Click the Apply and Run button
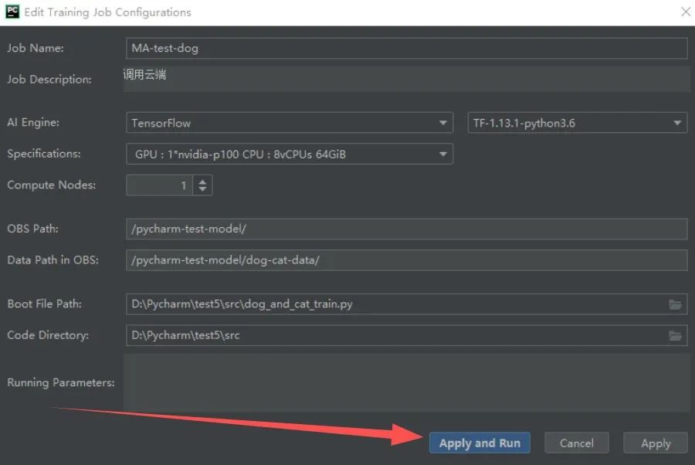 tap(480, 443)
